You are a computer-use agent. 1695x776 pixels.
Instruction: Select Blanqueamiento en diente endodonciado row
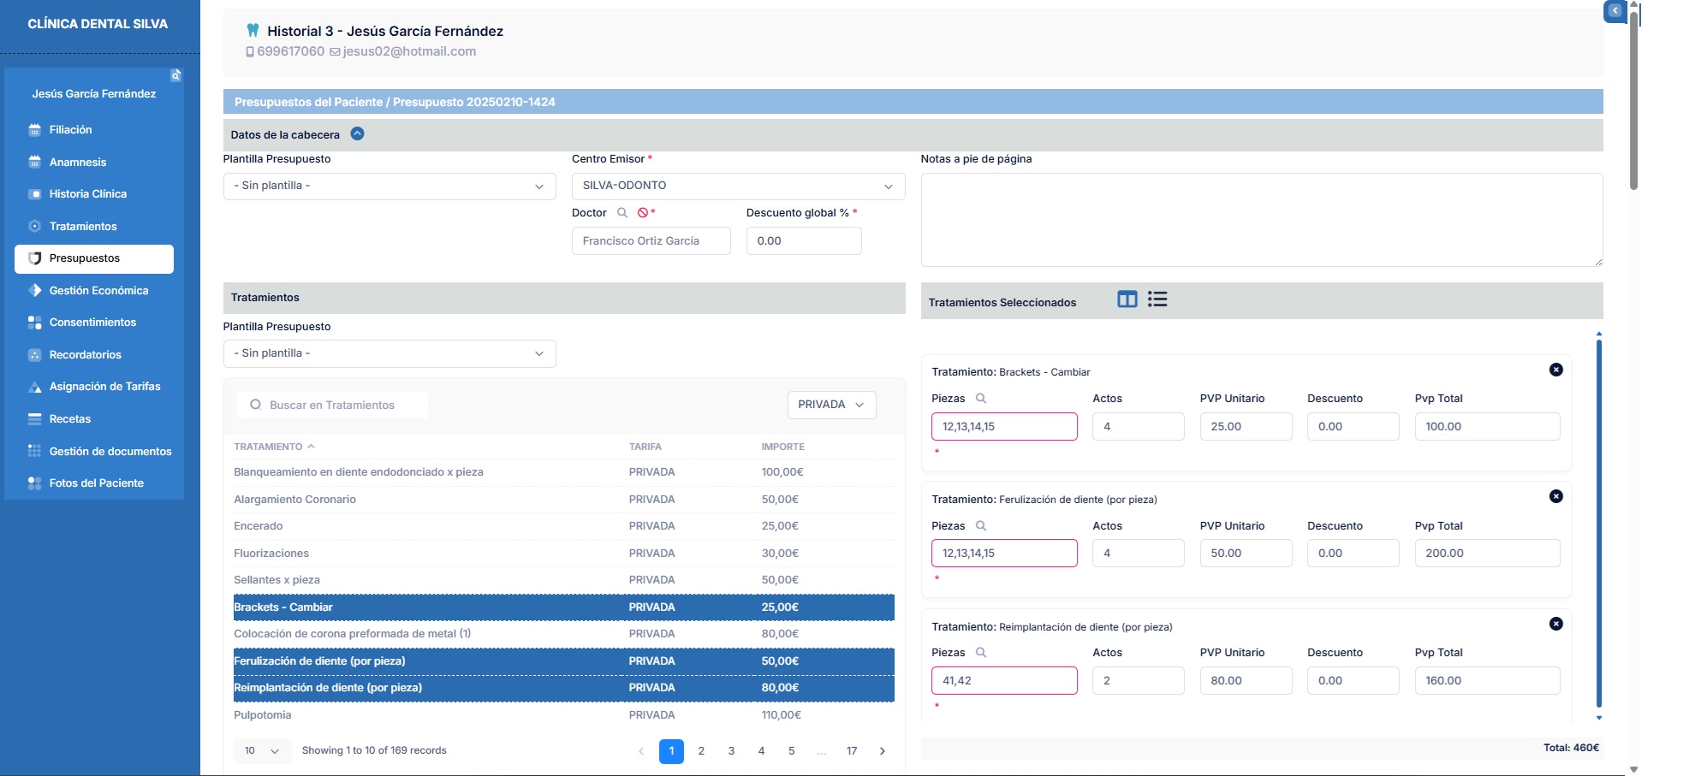564,472
